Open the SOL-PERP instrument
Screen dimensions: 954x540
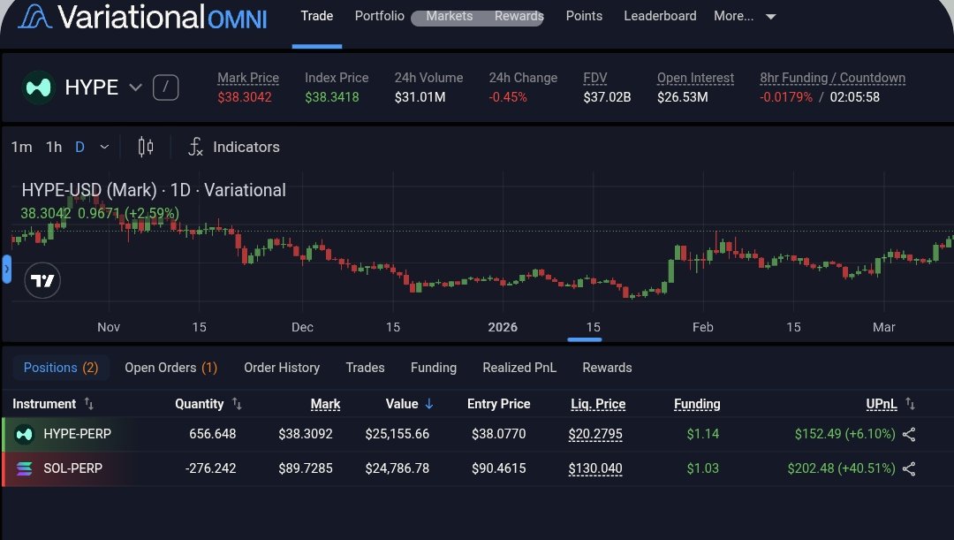[x=73, y=468]
